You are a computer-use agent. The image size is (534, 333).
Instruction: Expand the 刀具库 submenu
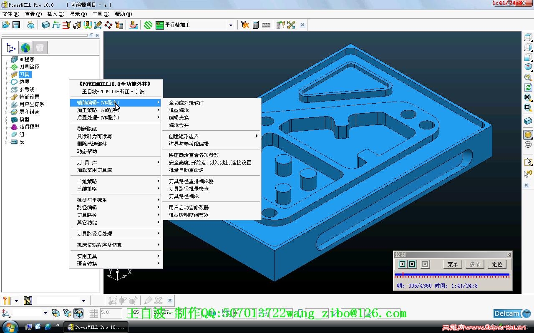116,162
